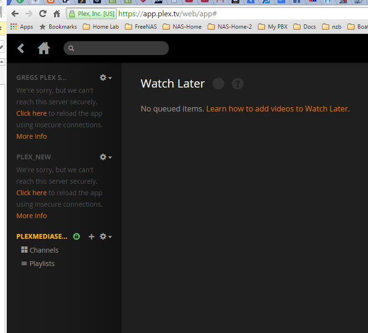Select the PLEXMEDIASE... server heading
The height and width of the screenshot is (333, 368).
(x=42, y=236)
